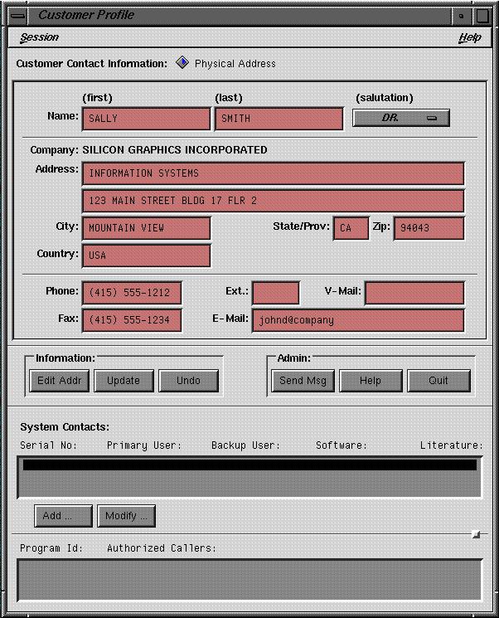Image resolution: width=499 pixels, height=618 pixels.
Task: Click the minimize icon in title bar
Action: (462, 15)
